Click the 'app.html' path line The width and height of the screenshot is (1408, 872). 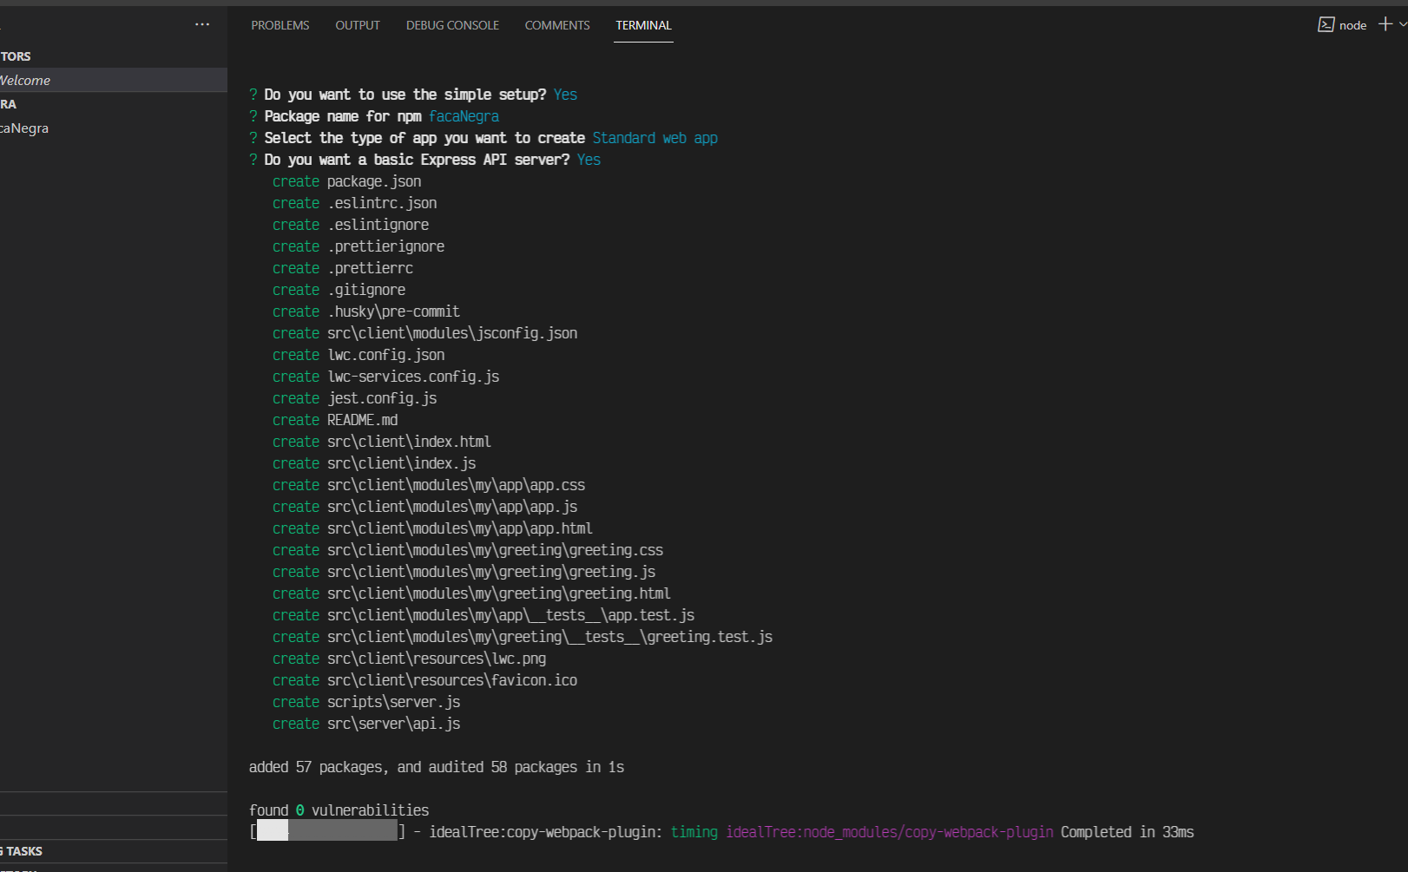pos(432,528)
